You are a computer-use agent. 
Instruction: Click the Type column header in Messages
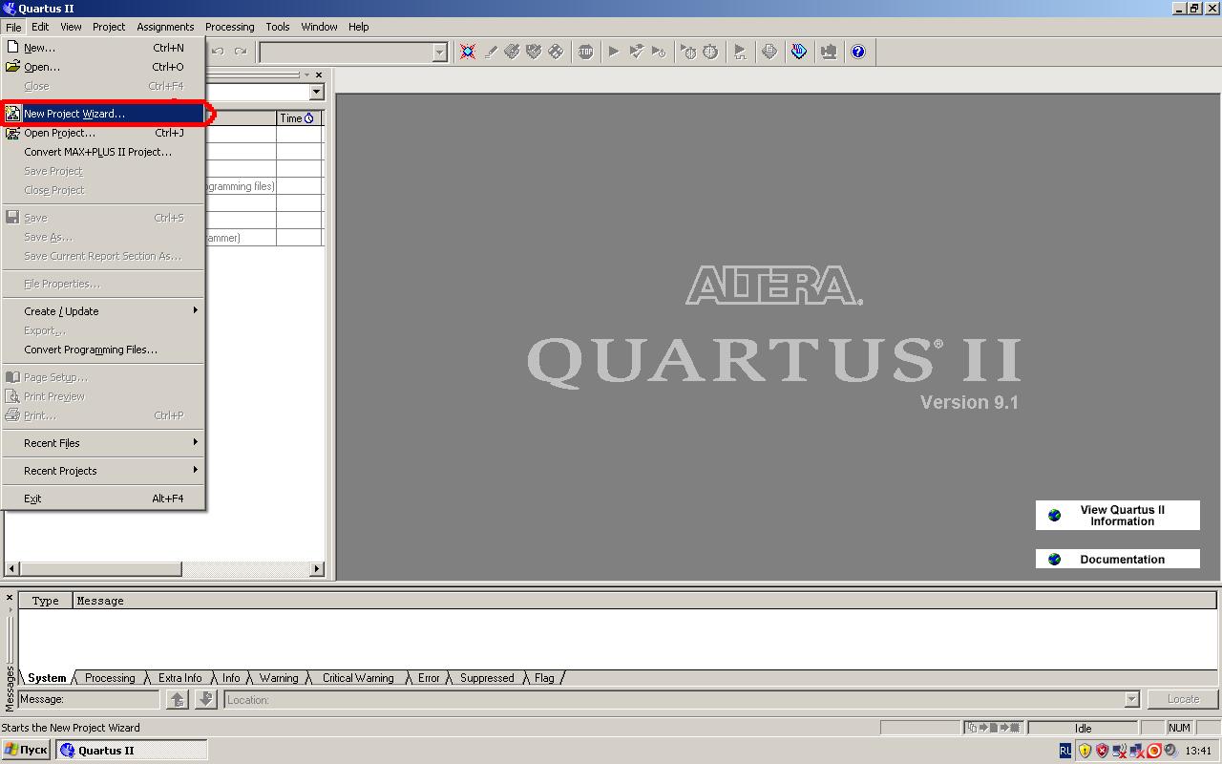pos(46,601)
